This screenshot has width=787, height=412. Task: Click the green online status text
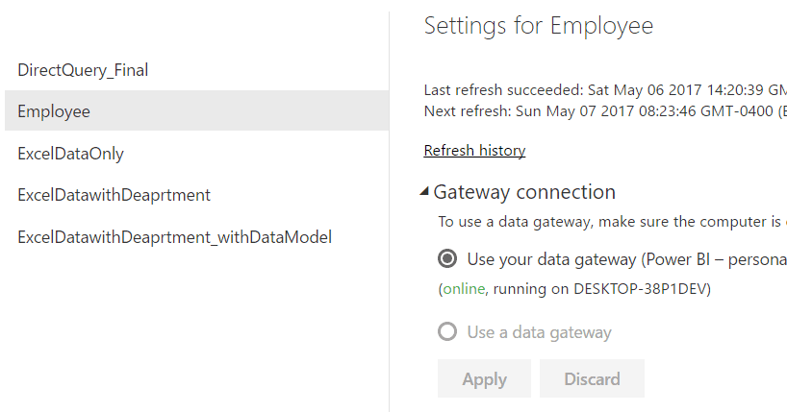[x=464, y=289]
